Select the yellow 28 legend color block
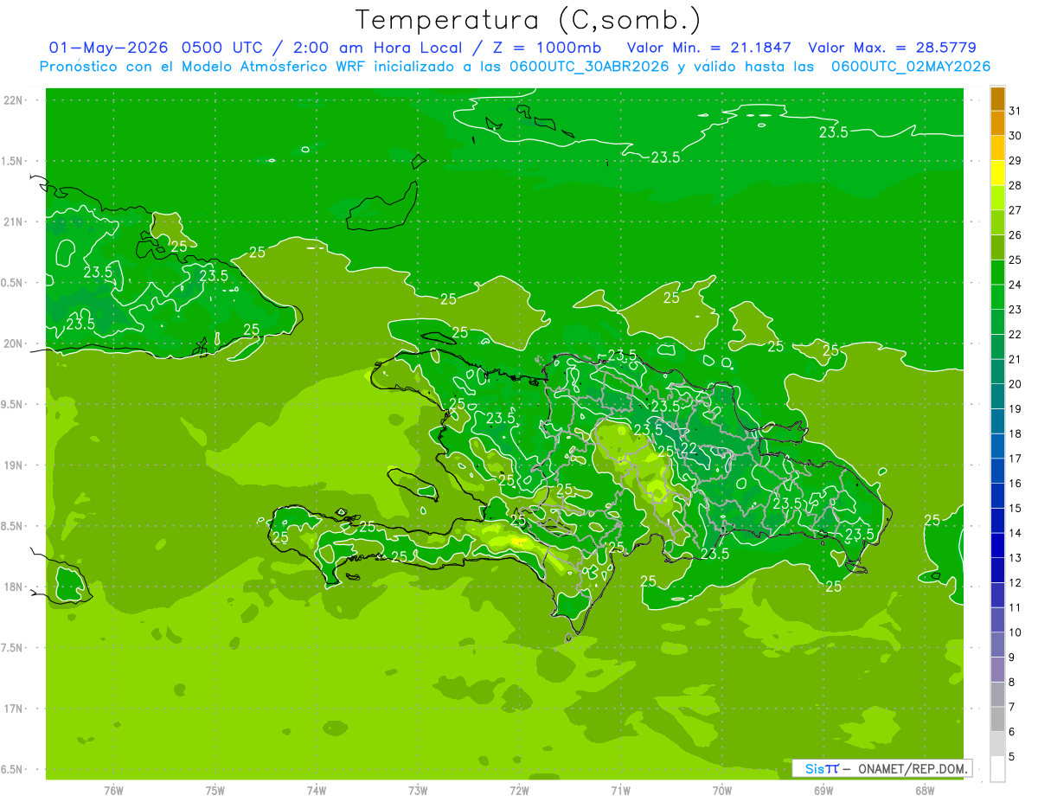1038x802 pixels. pyautogui.click(x=997, y=174)
